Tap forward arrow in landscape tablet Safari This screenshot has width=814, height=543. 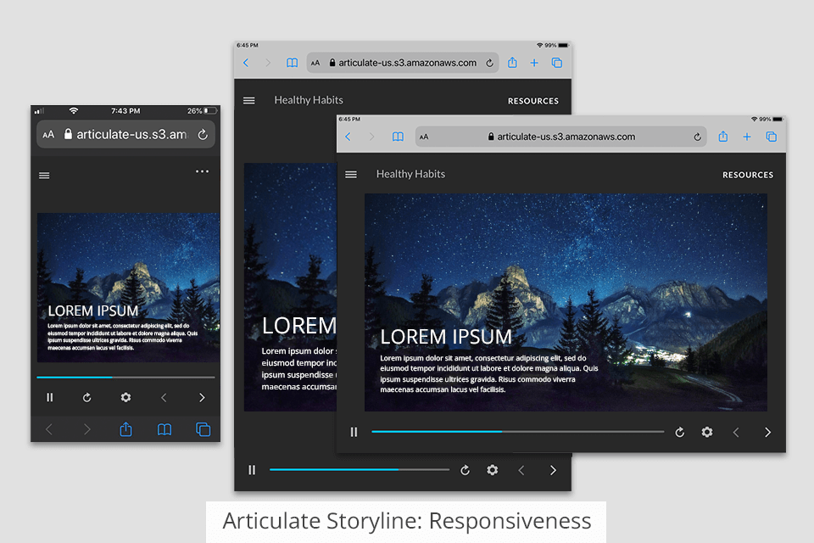pyautogui.click(x=371, y=137)
